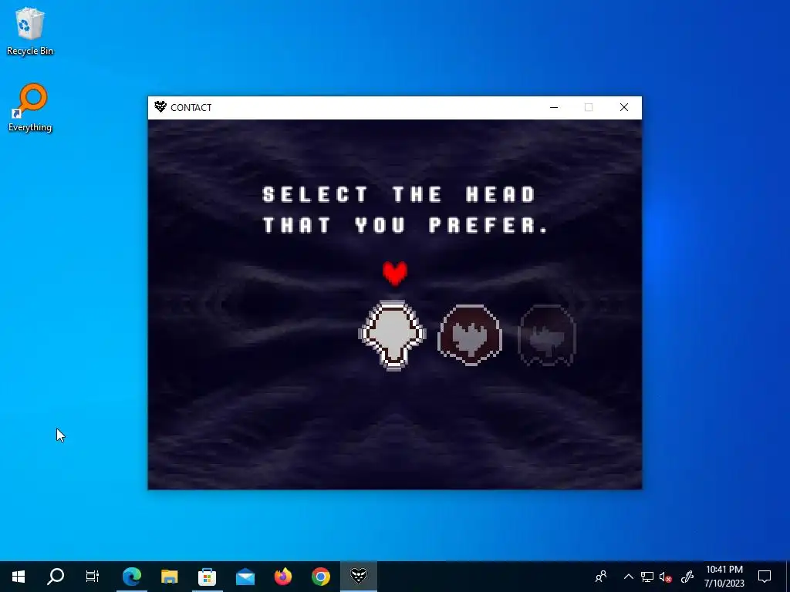Launch Google Chrome from taskbar
Viewport: 790px width, 592px height.
[x=320, y=577]
